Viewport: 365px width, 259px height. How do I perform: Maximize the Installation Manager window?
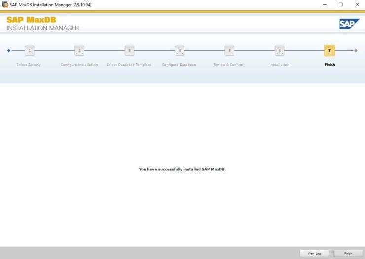pos(341,4)
